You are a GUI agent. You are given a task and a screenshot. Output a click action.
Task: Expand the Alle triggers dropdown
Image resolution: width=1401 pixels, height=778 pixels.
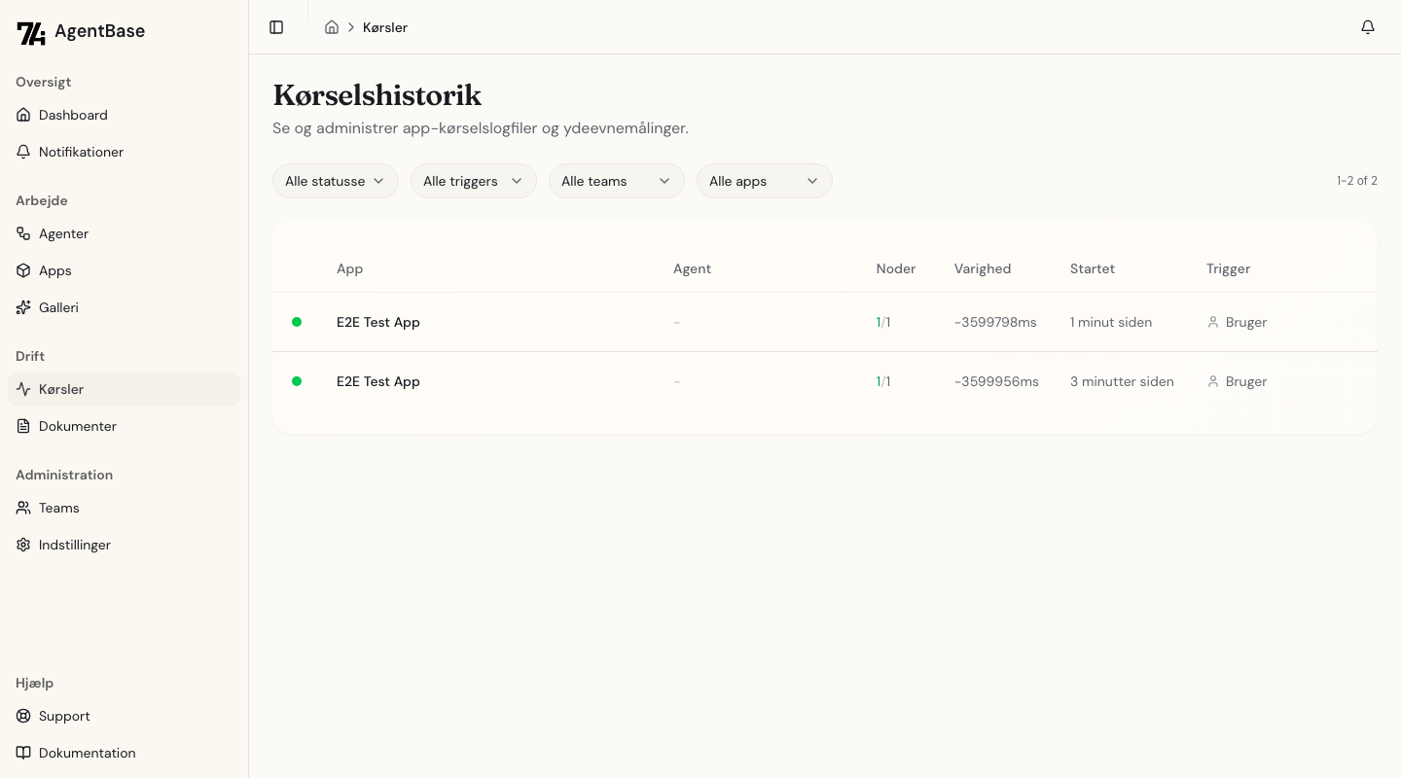tap(474, 181)
